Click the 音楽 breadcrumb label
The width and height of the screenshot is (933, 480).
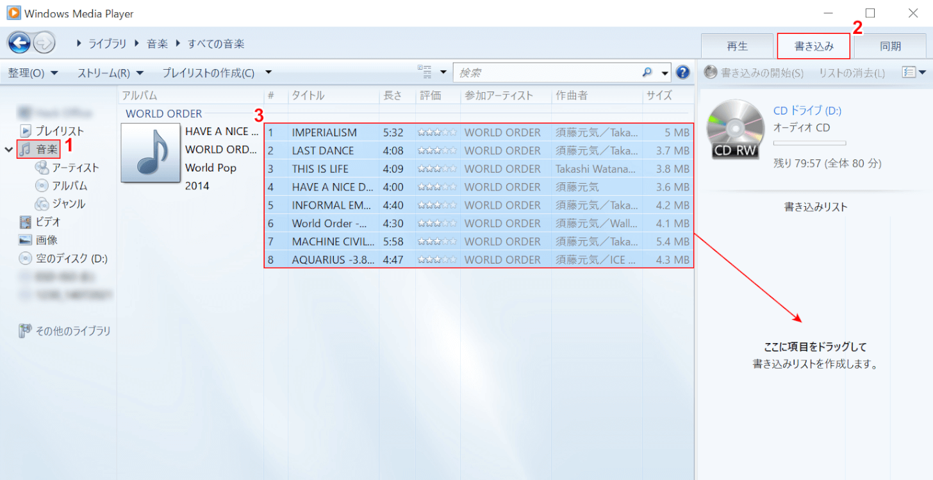click(x=157, y=44)
